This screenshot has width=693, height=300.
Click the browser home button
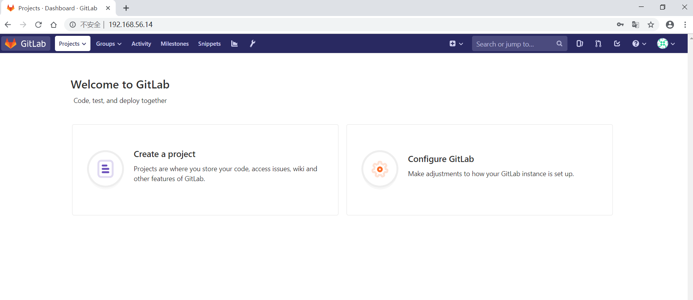(x=54, y=24)
